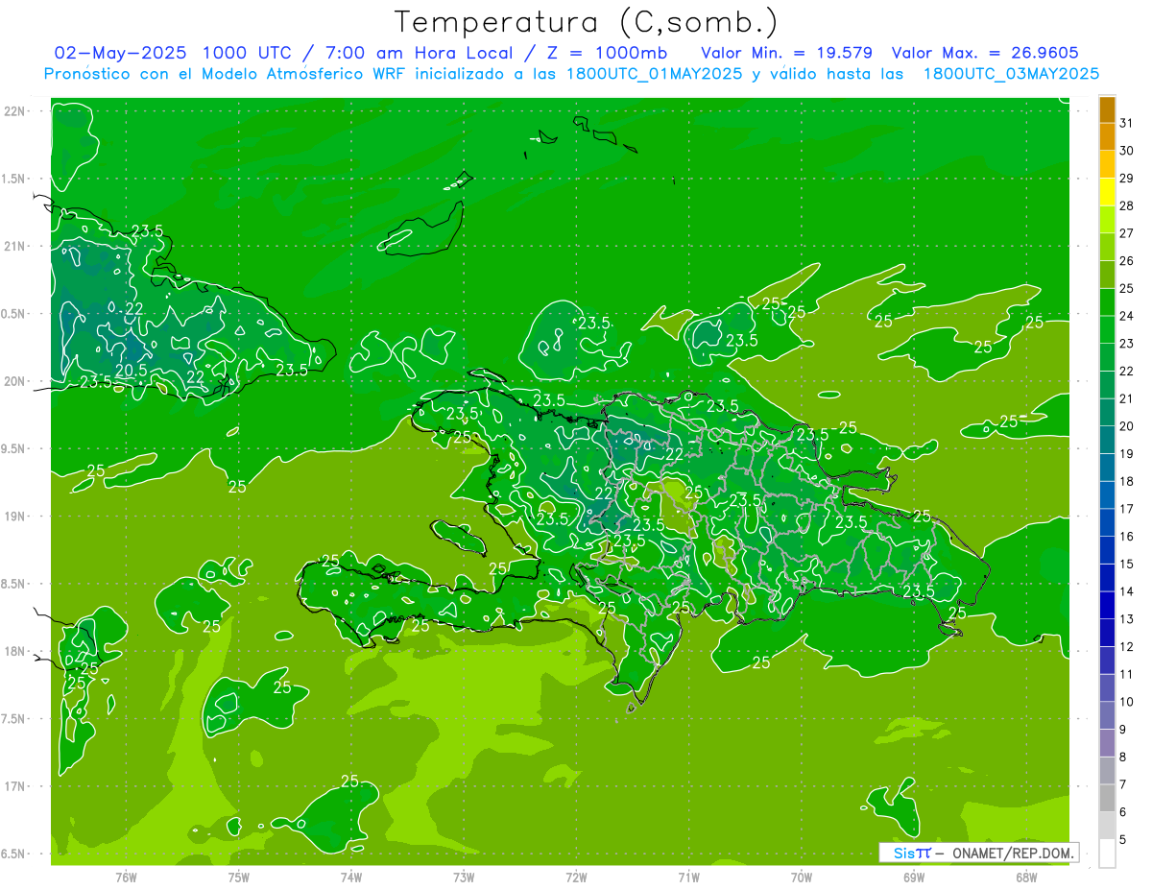Image resolution: width=1152 pixels, height=890 pixels.
Task: Click the legend value "18"
Action: click(1127, 482)
